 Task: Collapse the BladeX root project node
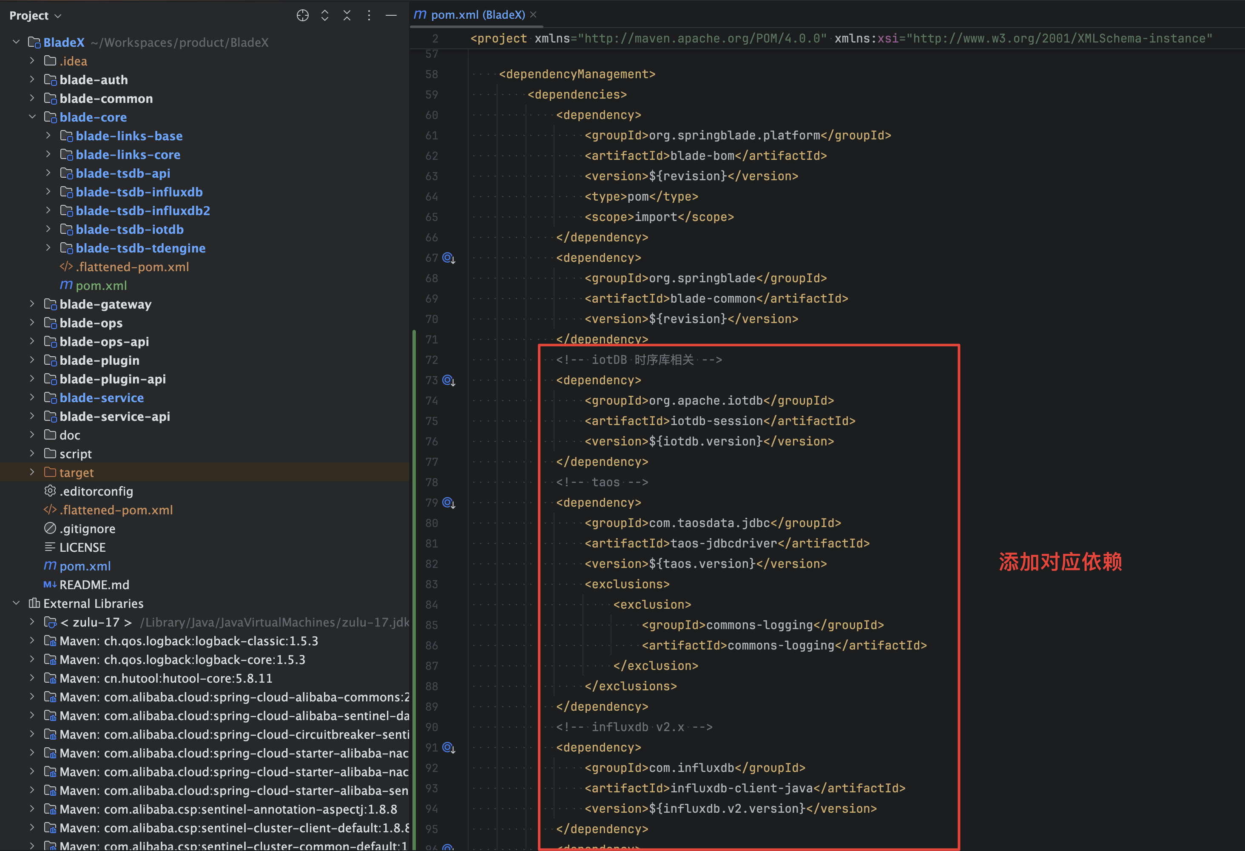click(16, 42)
